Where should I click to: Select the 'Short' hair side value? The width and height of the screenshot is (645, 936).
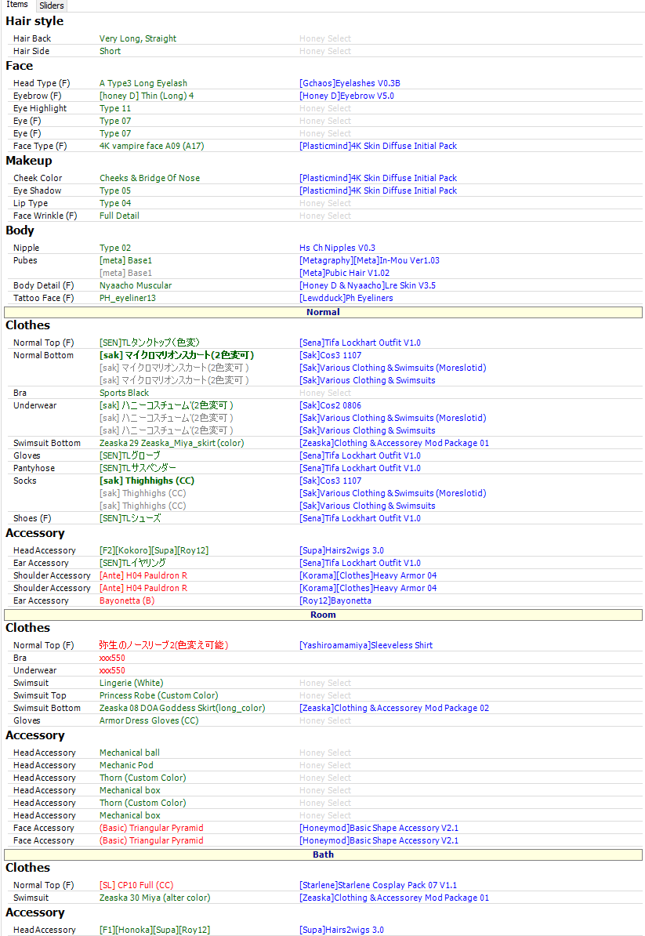pos(110,51)
